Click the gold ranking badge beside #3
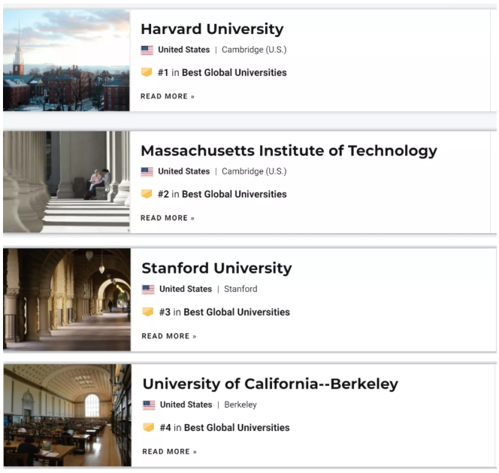This screenshot has height=473, width=499. (148, 311)
